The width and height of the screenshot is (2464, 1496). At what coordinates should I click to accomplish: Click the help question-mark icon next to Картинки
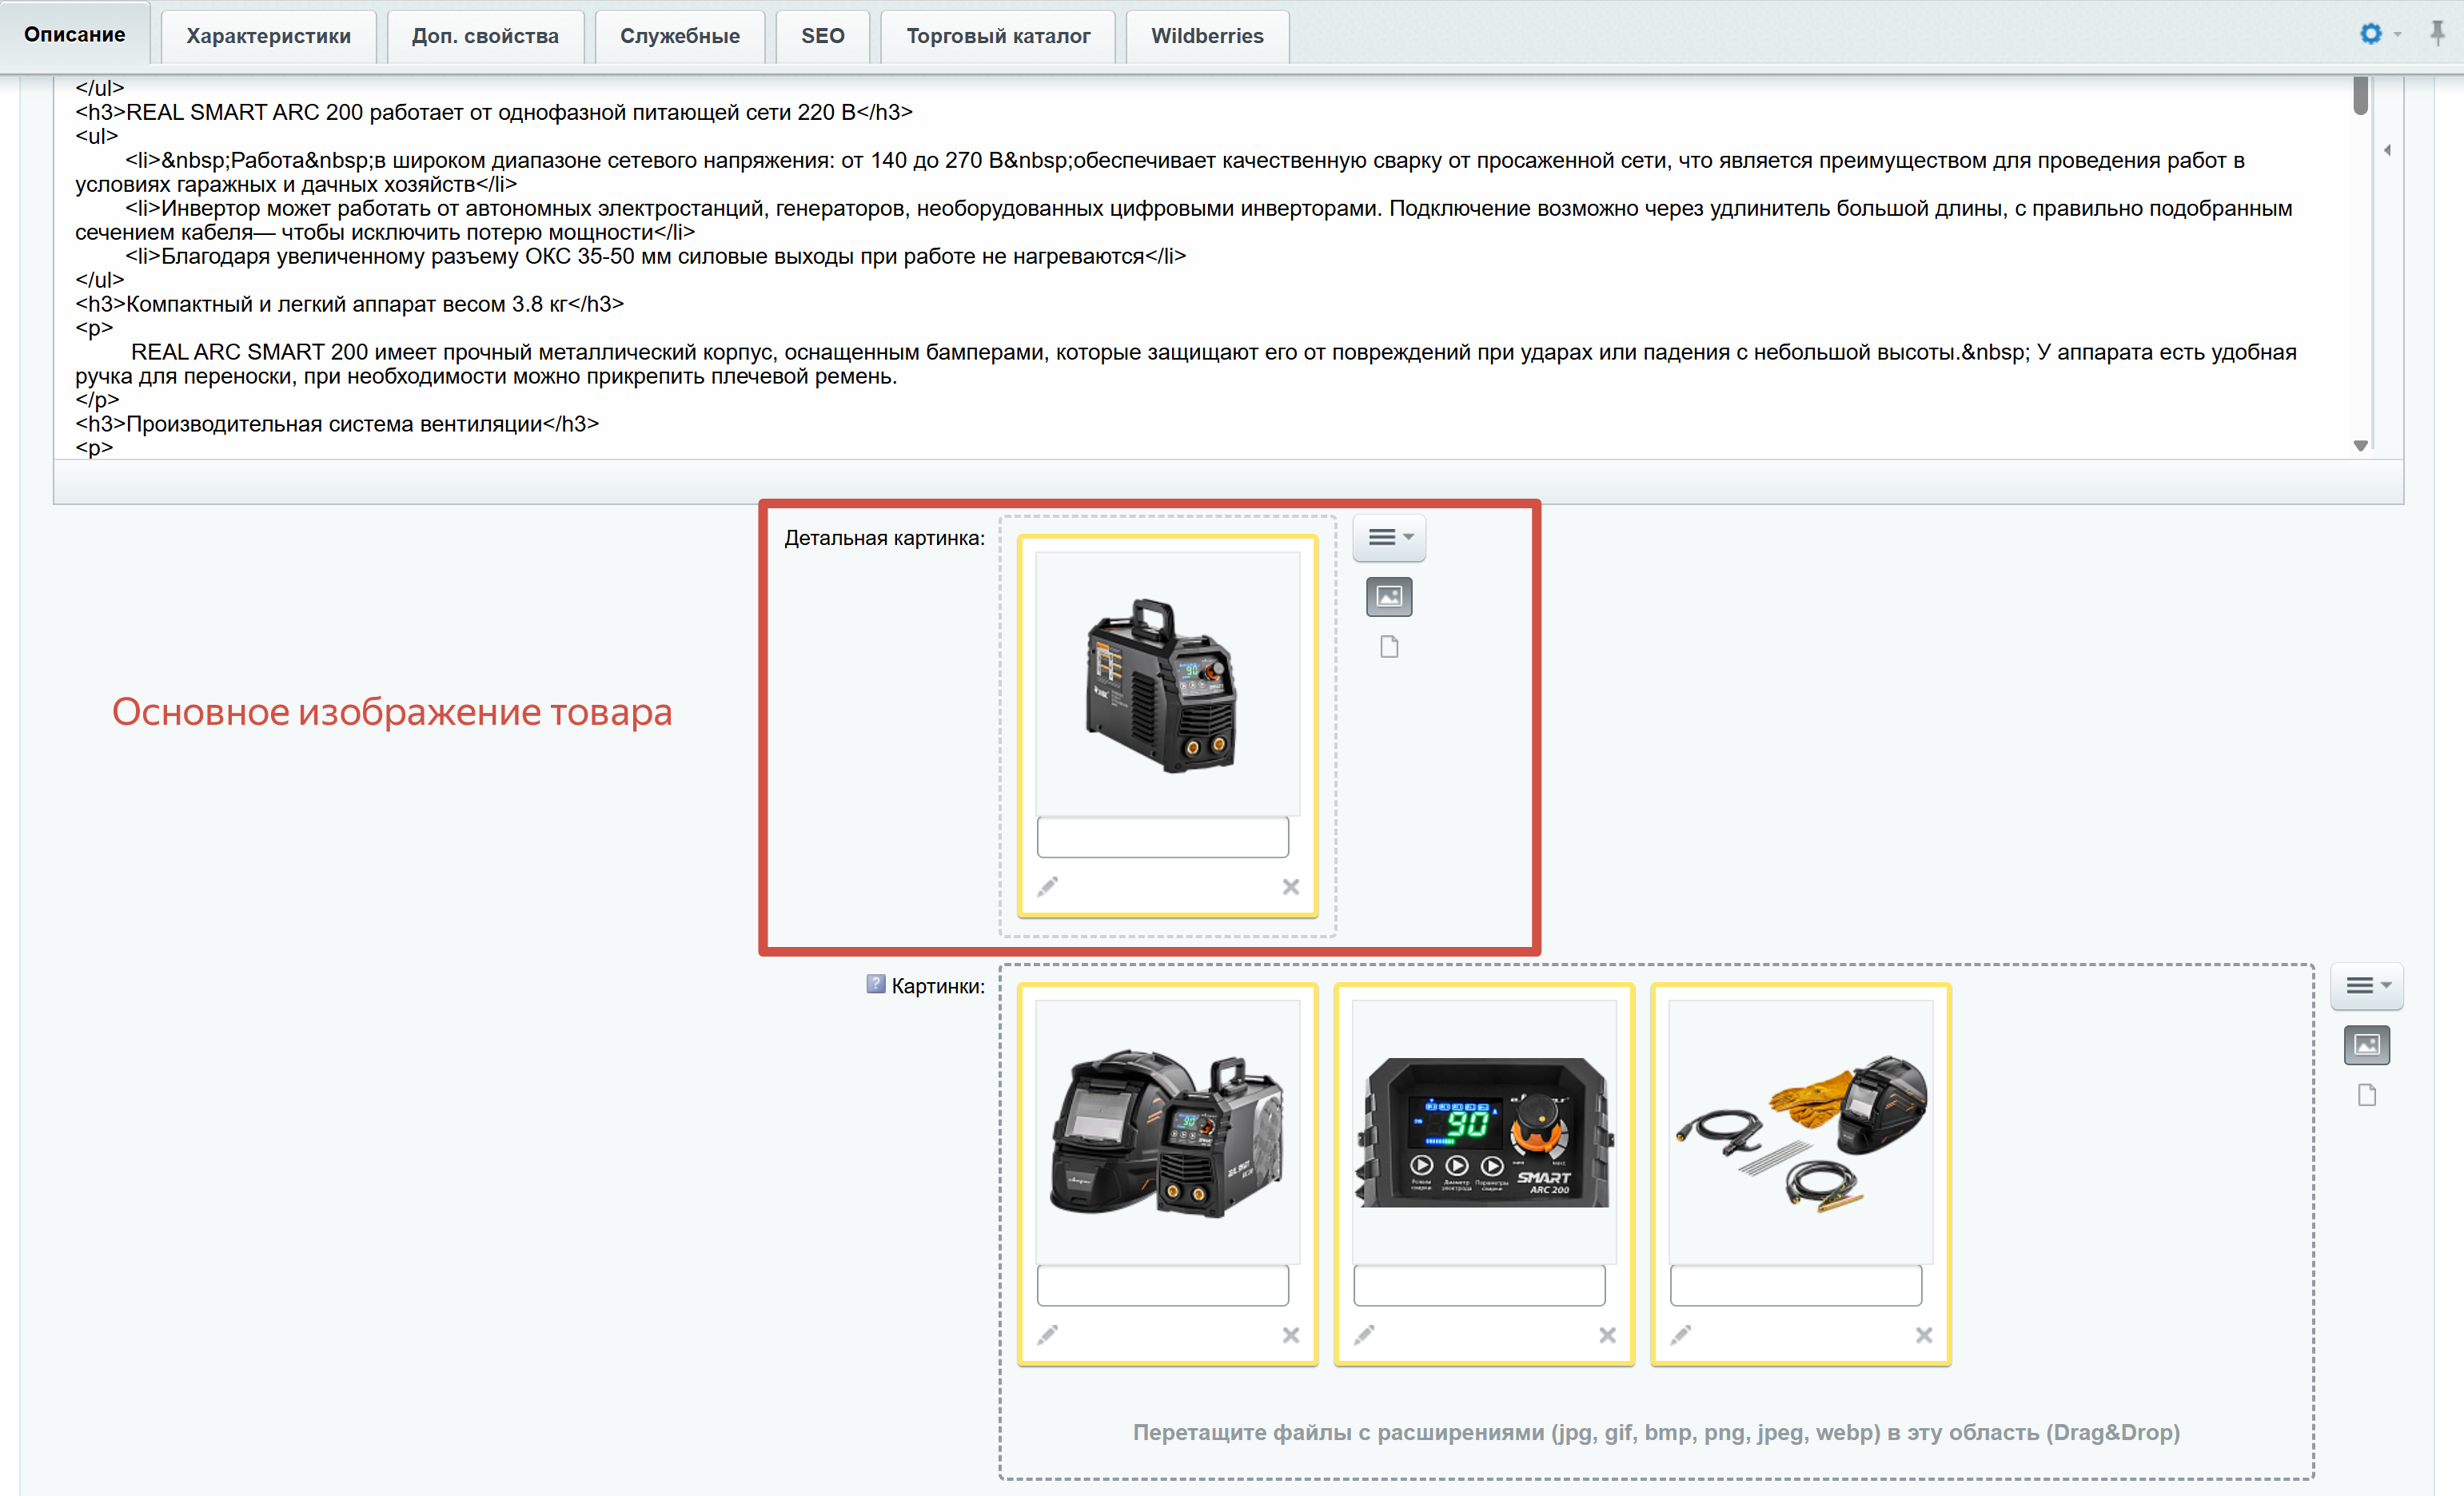click(x=875, y=985)
